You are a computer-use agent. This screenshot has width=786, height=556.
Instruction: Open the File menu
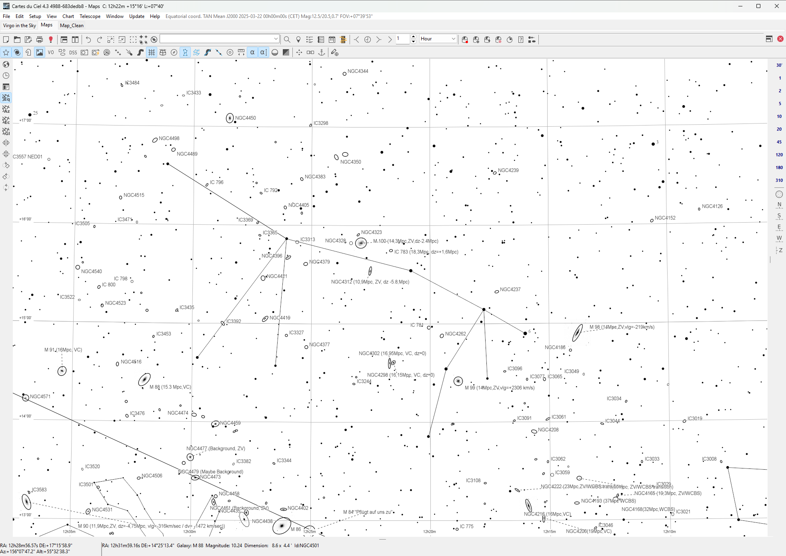click(6, 16)
